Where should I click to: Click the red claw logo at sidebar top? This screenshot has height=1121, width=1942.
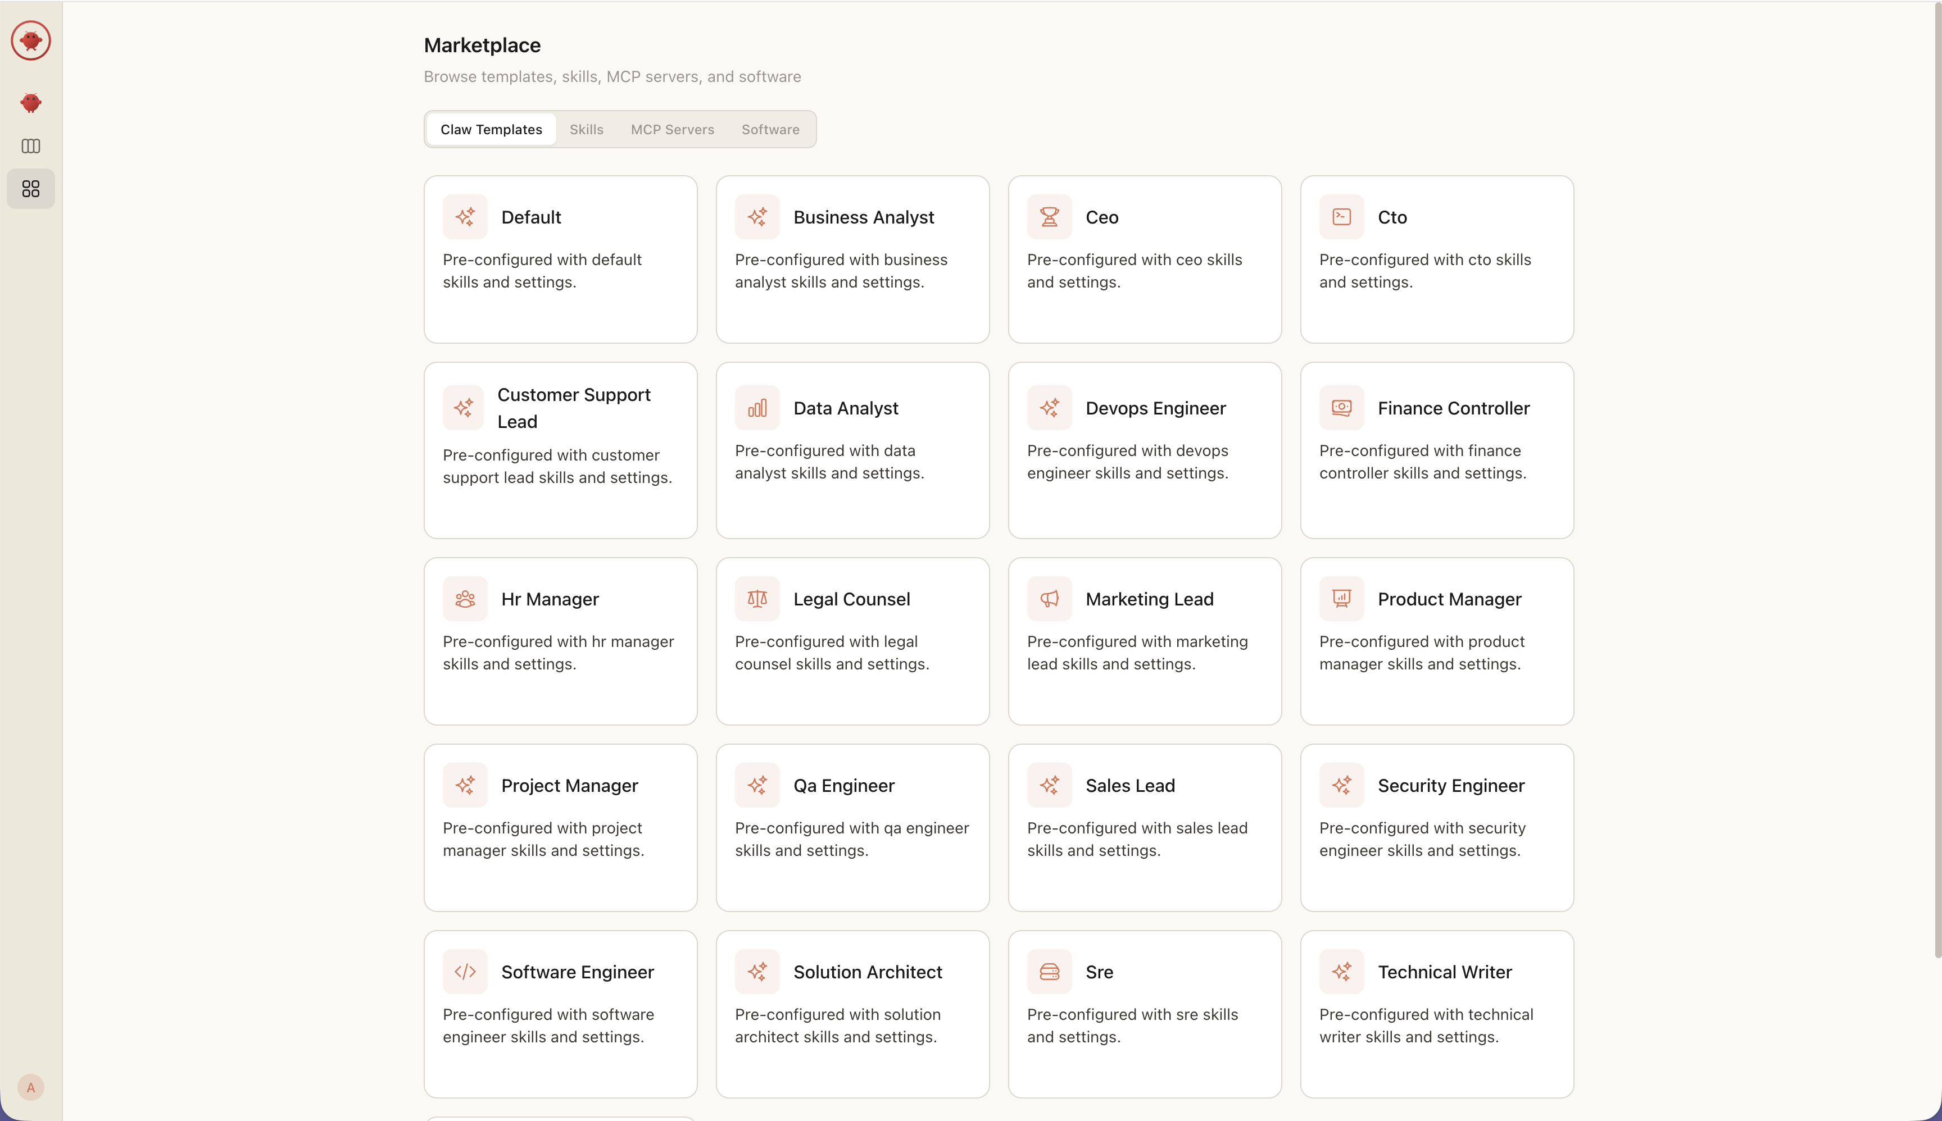click(x=31, y=40)
